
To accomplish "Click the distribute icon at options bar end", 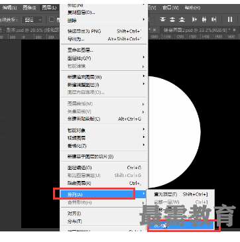I will pos(230,20).
